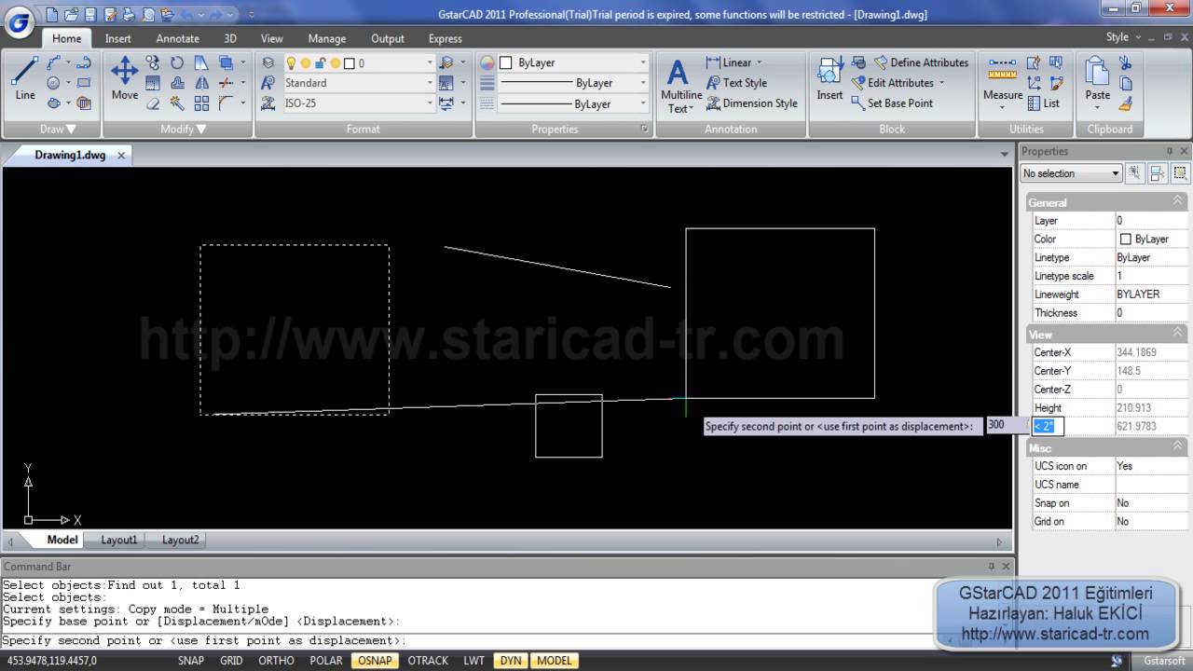
Task: Click the Save icon in quick toolbar
Action: [90, 14]
